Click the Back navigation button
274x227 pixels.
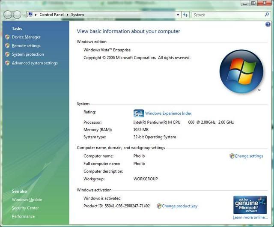coord(8,15)
